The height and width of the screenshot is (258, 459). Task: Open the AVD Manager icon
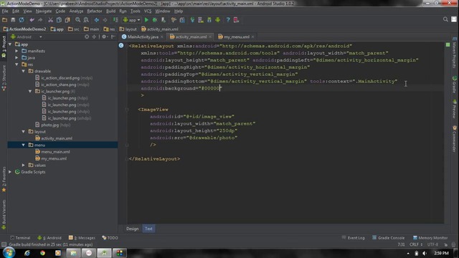[x=201, y=20]
